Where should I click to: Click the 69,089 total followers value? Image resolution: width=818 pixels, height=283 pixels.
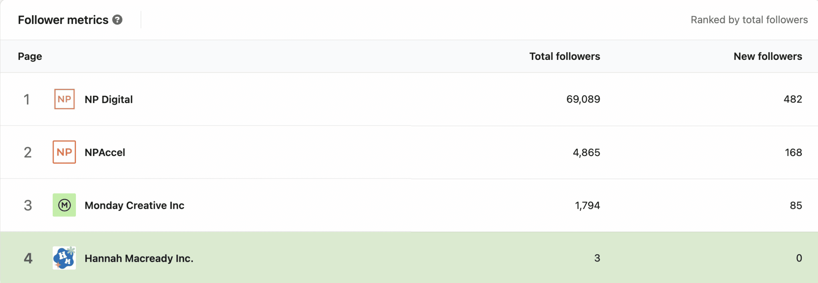pyautogui.click(x=584, y=99)
